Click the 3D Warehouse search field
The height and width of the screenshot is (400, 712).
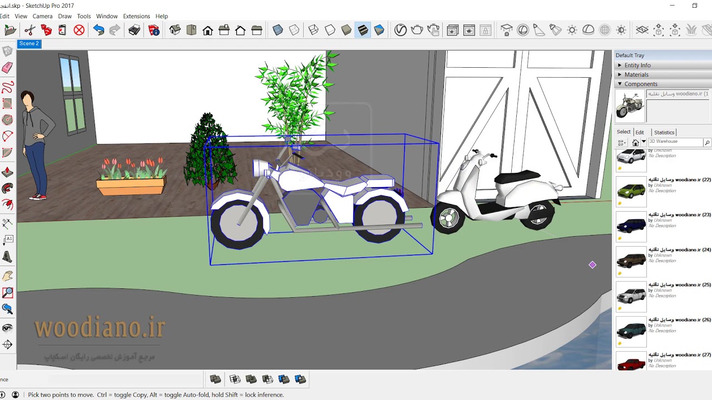point(675,142)
